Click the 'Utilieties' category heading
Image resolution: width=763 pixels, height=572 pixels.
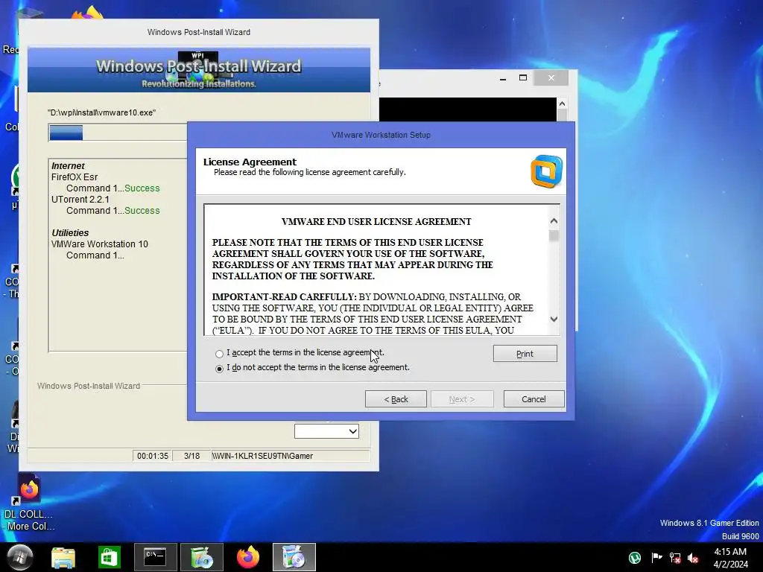tap(70, 233)
